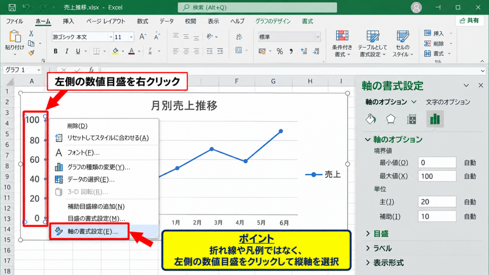
Task: Open the font name dropdown
Action: tap(111, 37)
